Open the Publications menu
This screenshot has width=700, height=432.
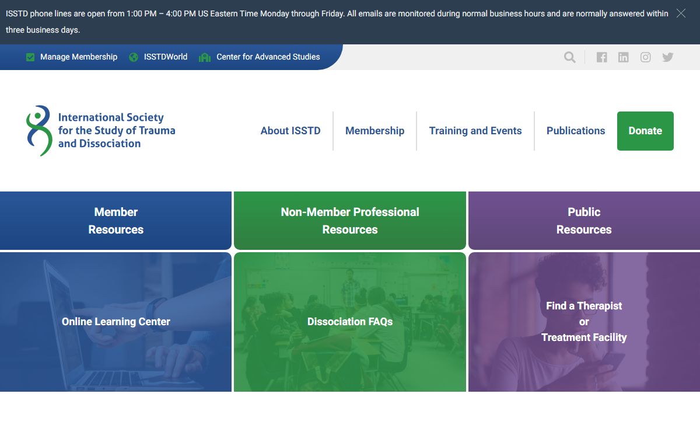point(576,131)
